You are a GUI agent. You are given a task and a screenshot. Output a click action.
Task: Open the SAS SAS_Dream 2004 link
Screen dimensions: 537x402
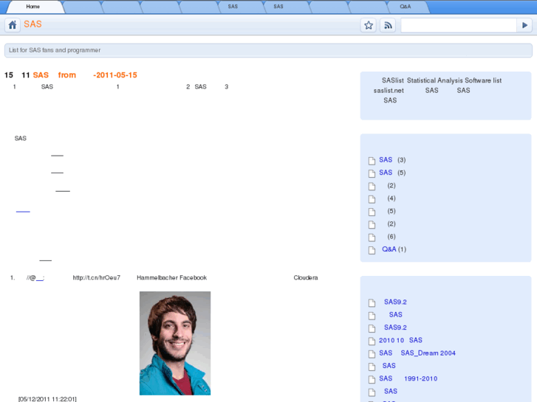coord(417,353)
